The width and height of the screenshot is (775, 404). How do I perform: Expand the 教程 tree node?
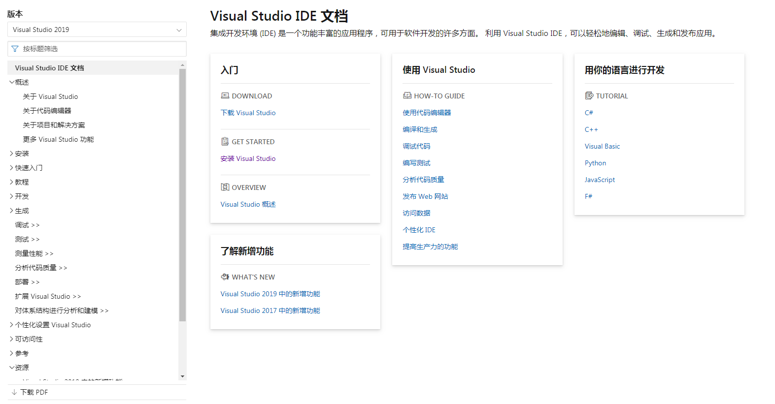(x=11, y=182)
